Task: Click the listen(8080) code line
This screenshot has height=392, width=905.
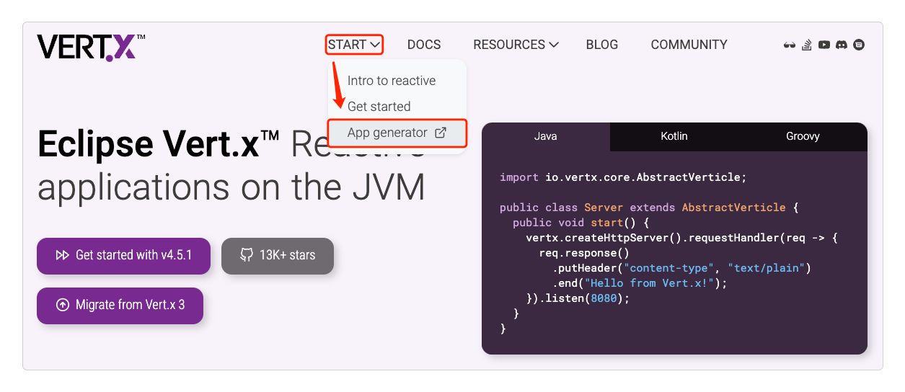Action: [578, 298]
